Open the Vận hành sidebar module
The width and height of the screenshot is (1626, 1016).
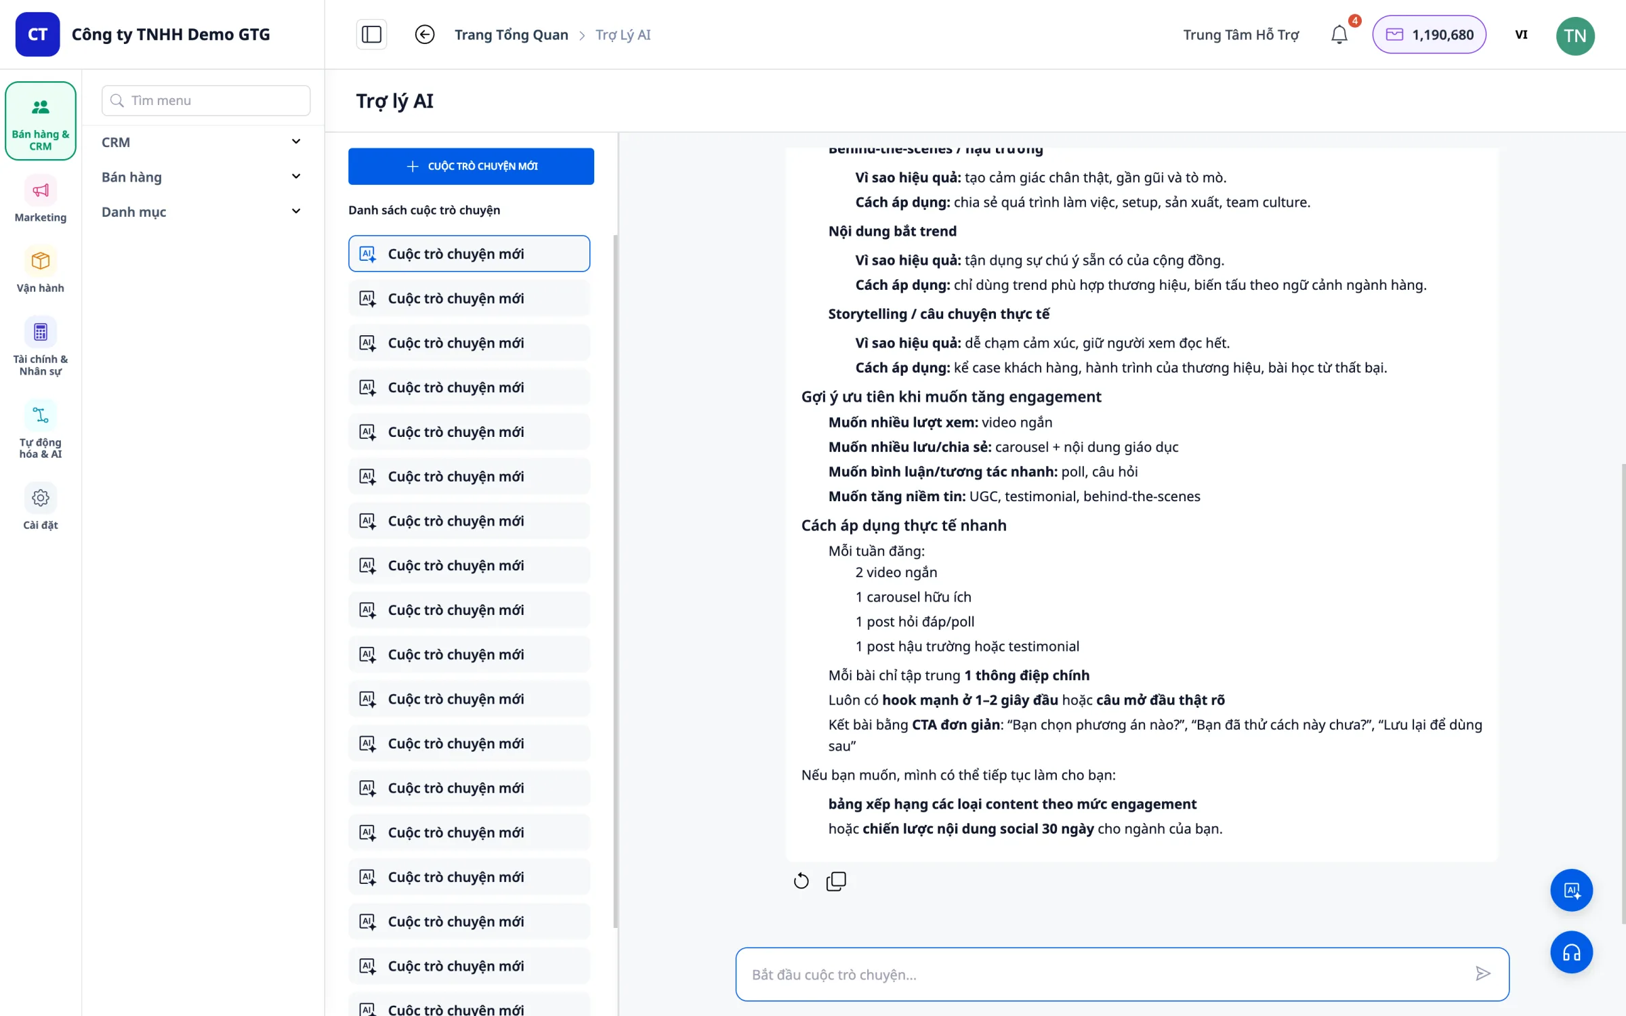click(41, 270)
